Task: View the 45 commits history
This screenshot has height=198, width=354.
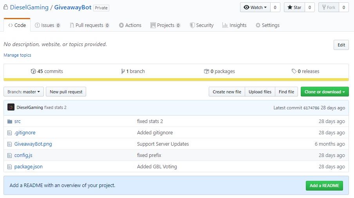Action: point(47,71)
